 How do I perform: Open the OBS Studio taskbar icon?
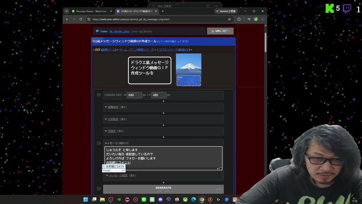click(x=111, y=199)
